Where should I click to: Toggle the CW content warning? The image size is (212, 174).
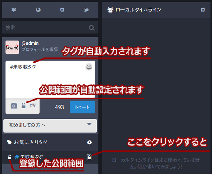33,106
